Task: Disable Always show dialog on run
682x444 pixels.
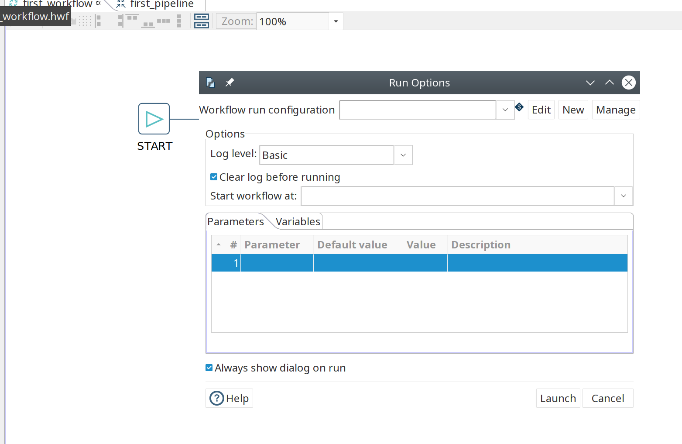Action: (209, 368)
